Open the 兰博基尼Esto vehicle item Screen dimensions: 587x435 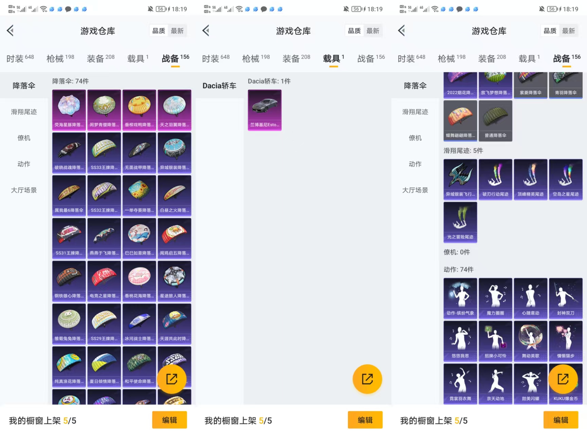(265, 110)
